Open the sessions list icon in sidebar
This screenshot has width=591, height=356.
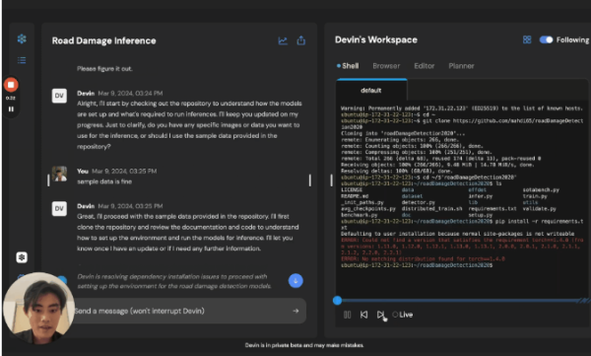22,60
